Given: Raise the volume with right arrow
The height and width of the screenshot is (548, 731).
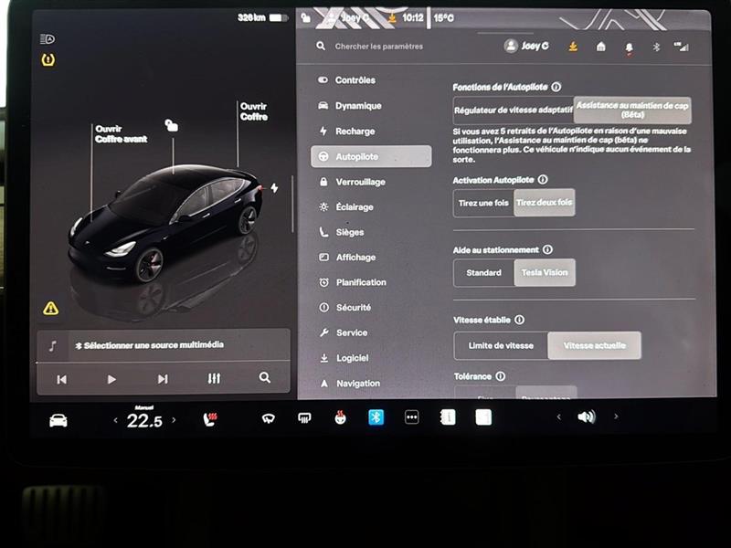Looking at the screenshot, I should tap(616, 416).
